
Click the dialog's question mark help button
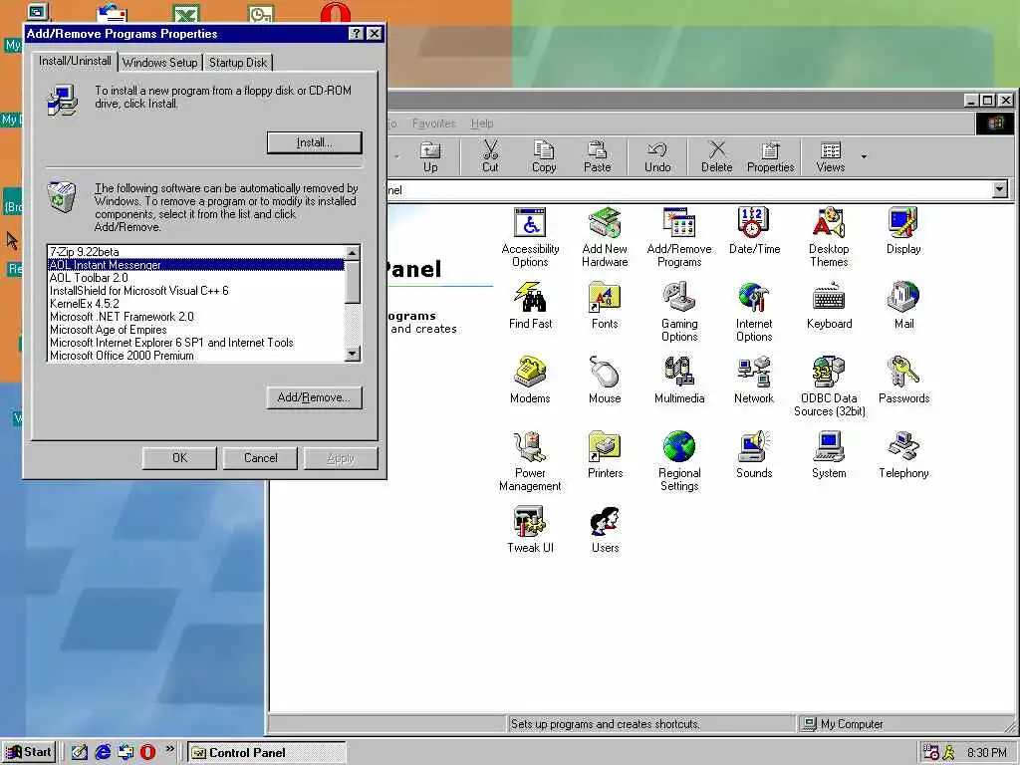(356, 34)
